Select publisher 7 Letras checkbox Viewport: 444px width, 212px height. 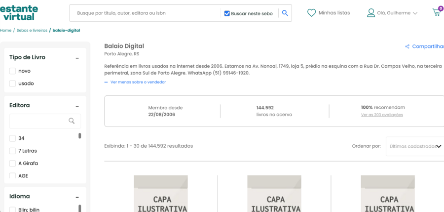(12, 151)
